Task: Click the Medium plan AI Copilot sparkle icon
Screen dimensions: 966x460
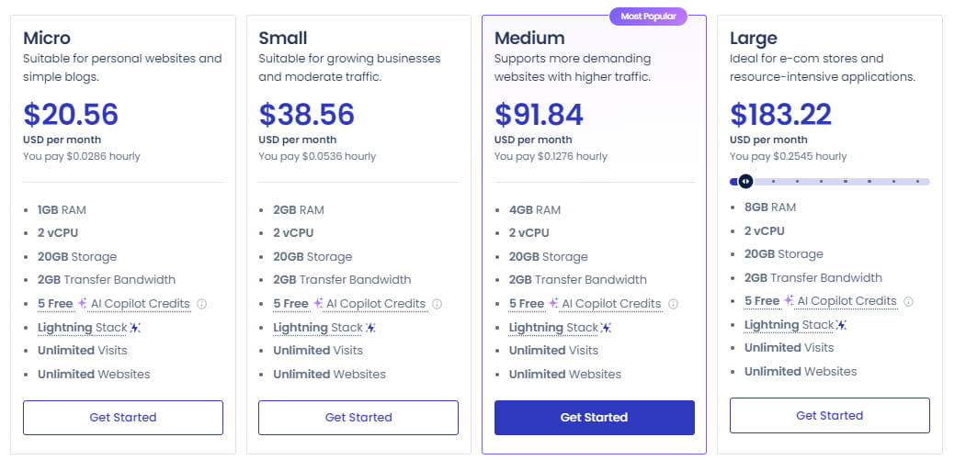Action: (x=554, y=303)
